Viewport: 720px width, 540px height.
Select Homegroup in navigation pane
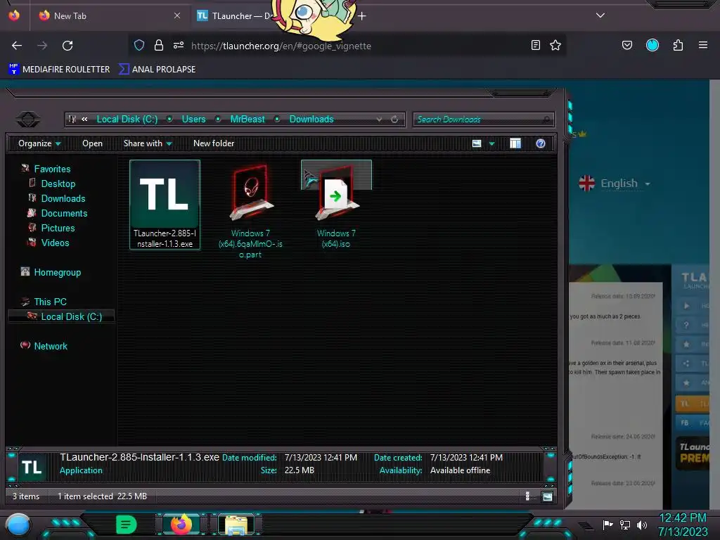(x=57, y=272)
